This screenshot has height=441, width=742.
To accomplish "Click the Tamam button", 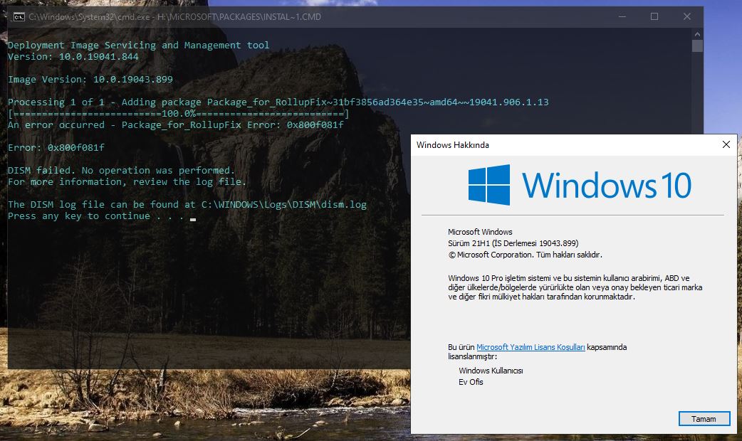I will point(704,419).
